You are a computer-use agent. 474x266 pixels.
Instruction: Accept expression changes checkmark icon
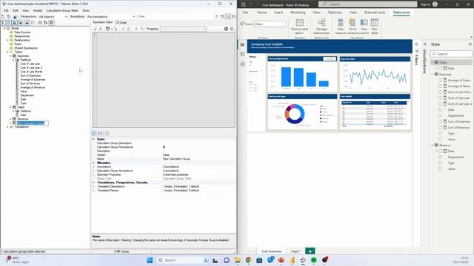coord(95,29)
